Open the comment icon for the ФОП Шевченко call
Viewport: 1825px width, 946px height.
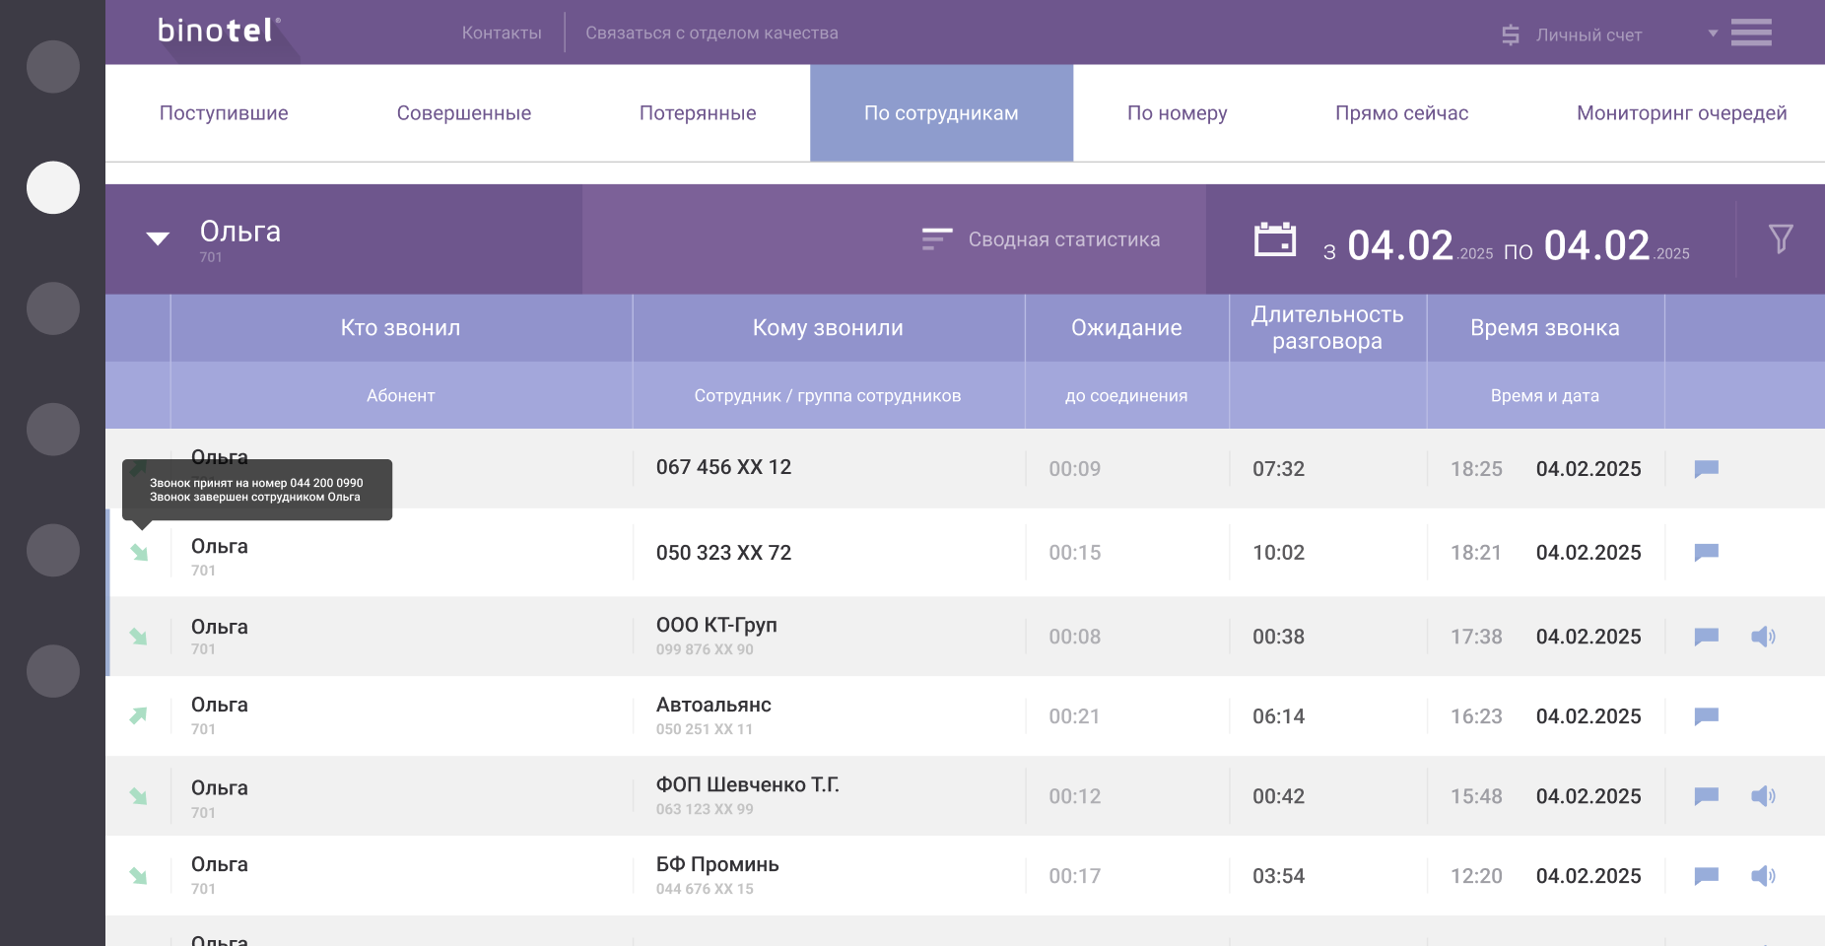1707,796
